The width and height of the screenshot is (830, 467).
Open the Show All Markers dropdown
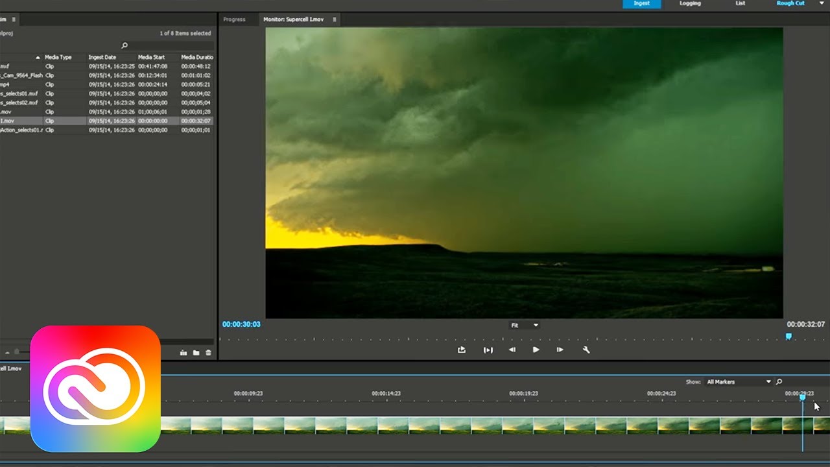coord(739,382)
